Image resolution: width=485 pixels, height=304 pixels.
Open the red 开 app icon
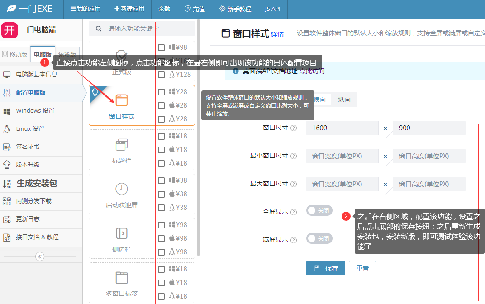coord(10,30)
